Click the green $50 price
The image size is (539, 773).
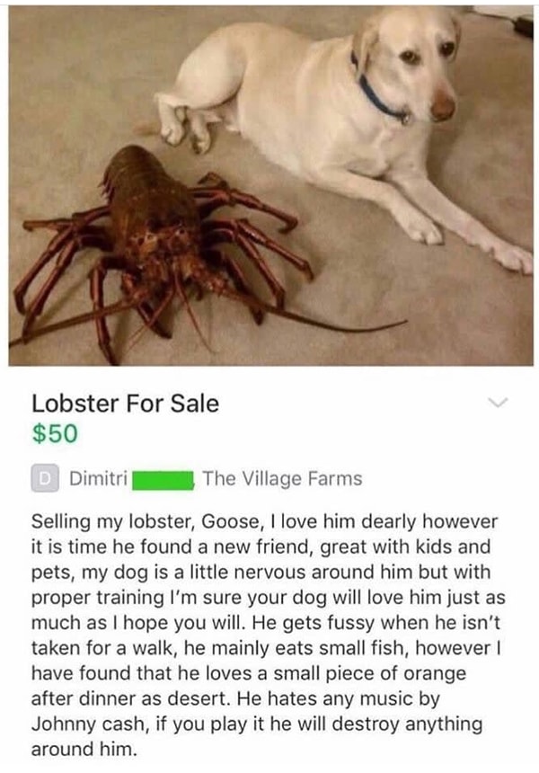click(55, 434)
